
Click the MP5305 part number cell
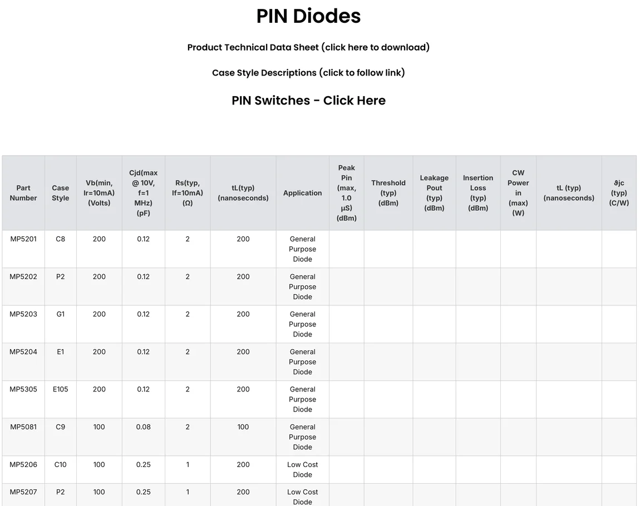coord(23,389)
